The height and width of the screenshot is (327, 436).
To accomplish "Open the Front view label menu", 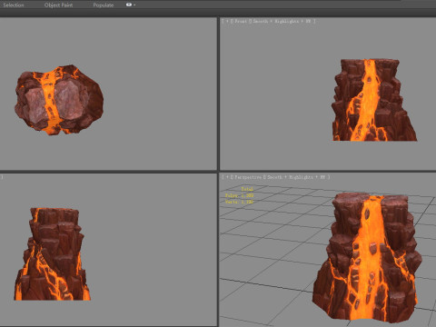I will coord(241,21).
